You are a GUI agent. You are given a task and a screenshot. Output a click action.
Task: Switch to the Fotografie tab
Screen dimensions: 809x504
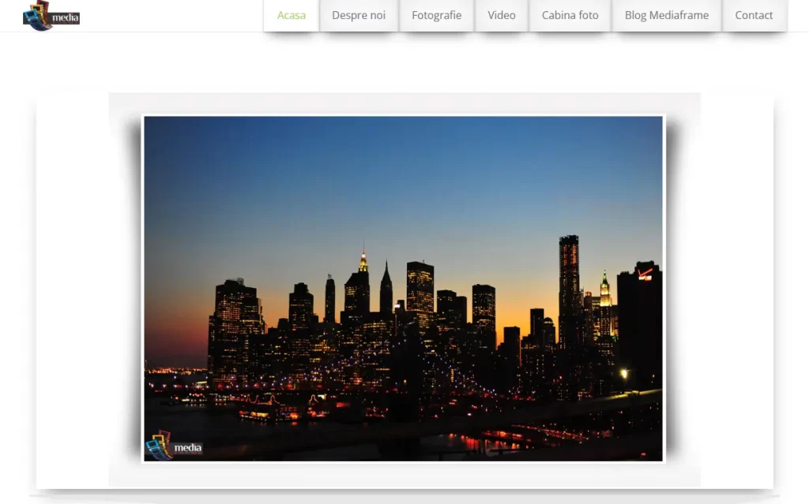(x=436, y=15)
